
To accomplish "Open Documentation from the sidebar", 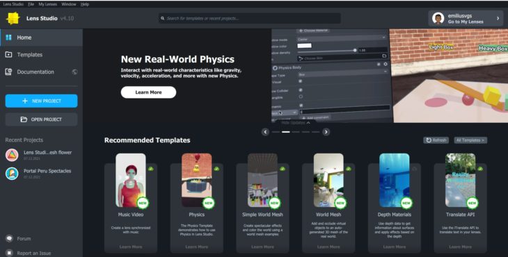I will (x=42, y=72).
